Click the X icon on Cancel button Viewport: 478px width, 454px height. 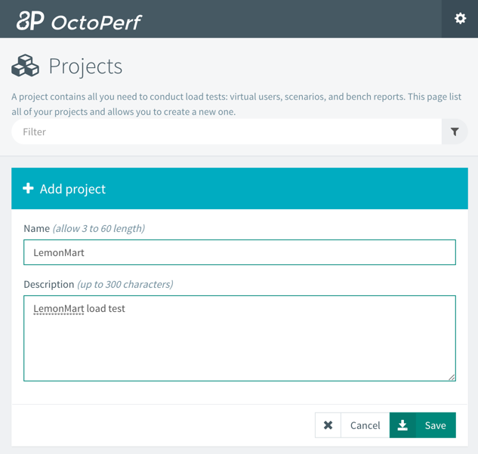328,425
